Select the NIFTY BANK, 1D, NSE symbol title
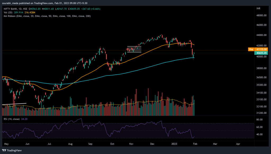 click(x=16, y=9)
